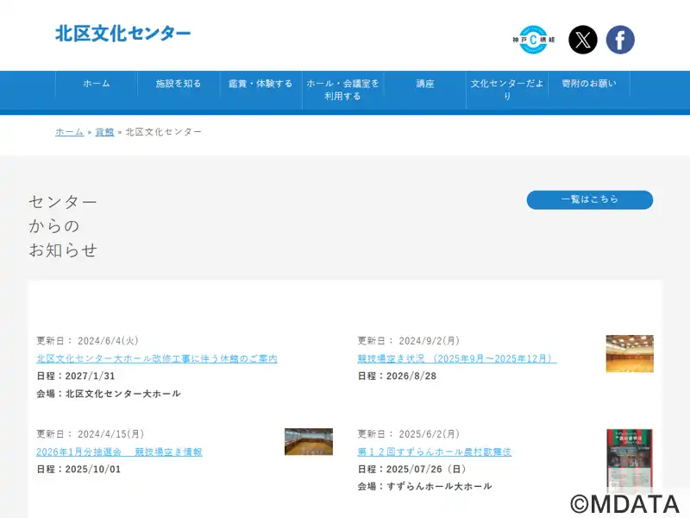Open the X (Twitter) social icon
Viewport: 690px width, 518px height.
click(x=583, y=40)
